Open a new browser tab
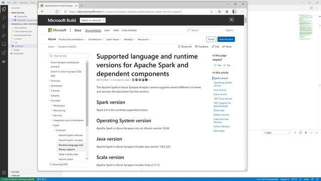 point(82,6)
